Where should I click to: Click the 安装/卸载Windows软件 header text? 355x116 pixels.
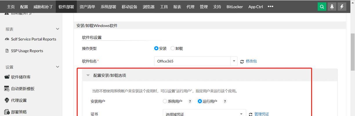[x=97, y=26]
